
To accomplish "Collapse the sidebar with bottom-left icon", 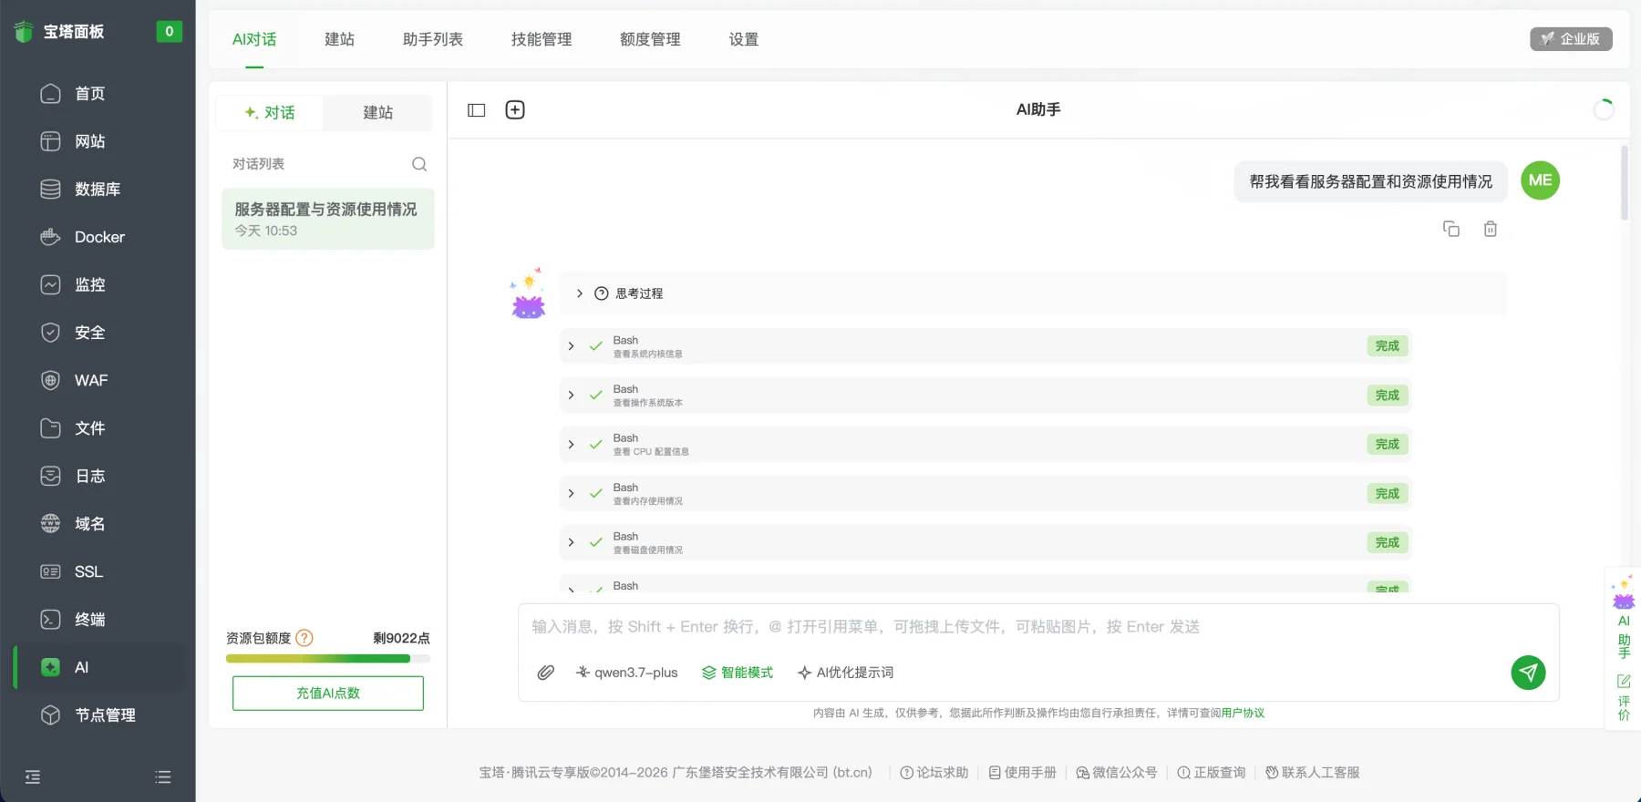I will (x=33, y=776).
